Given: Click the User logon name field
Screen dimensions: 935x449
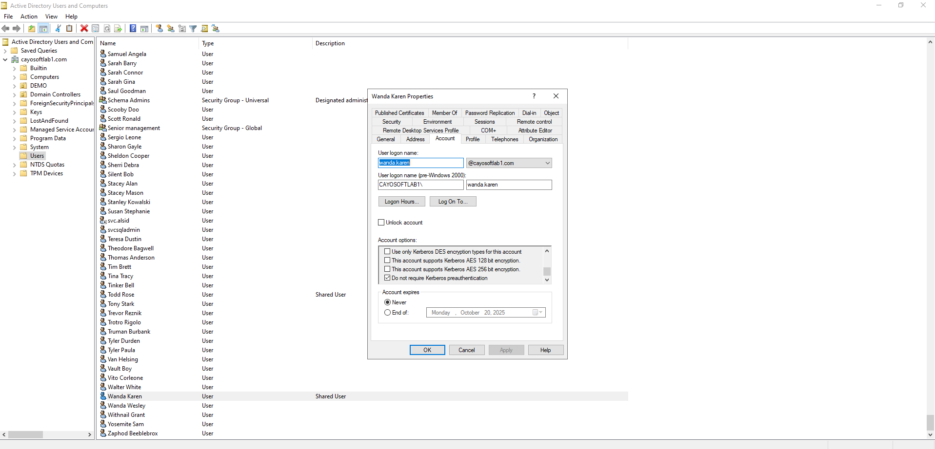Looking at the screenshot, I should point(420,163).
